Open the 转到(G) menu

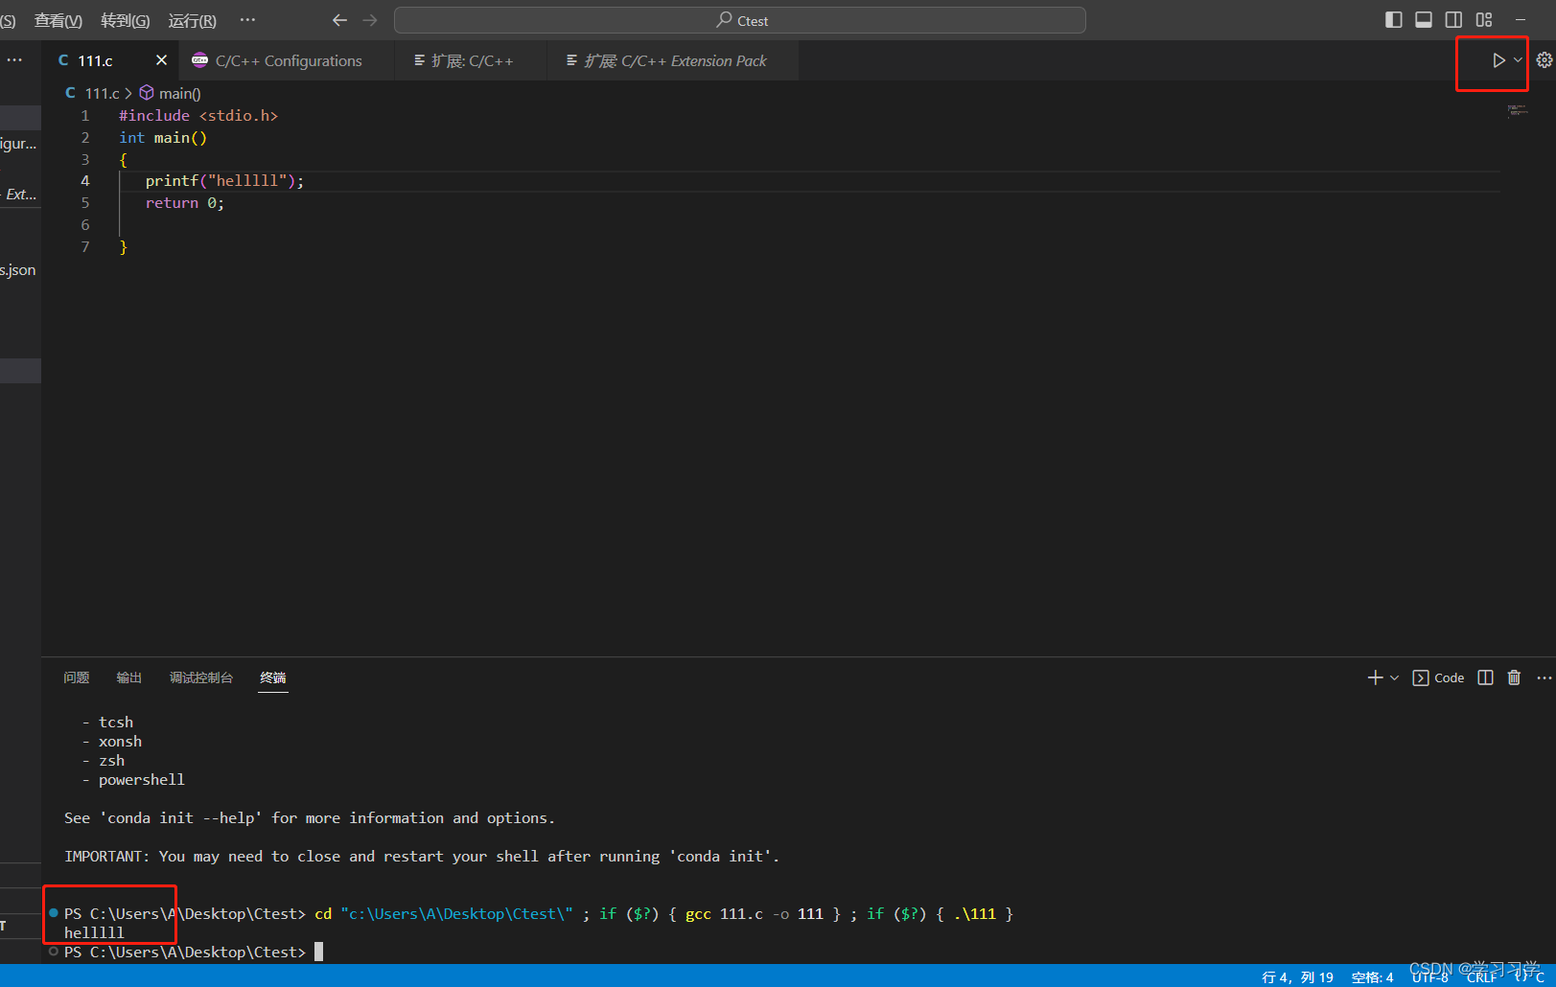click(126, 20)
